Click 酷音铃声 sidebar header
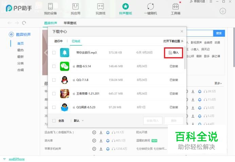The height and width of the screenshot is (162, 235). point(20,34)
